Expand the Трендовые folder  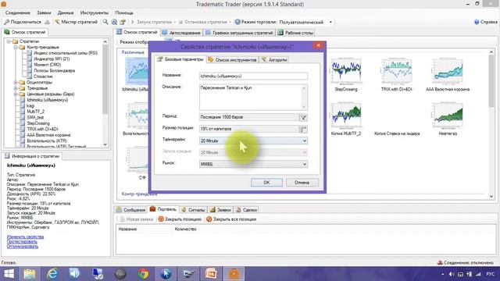(x=16, y=88)
